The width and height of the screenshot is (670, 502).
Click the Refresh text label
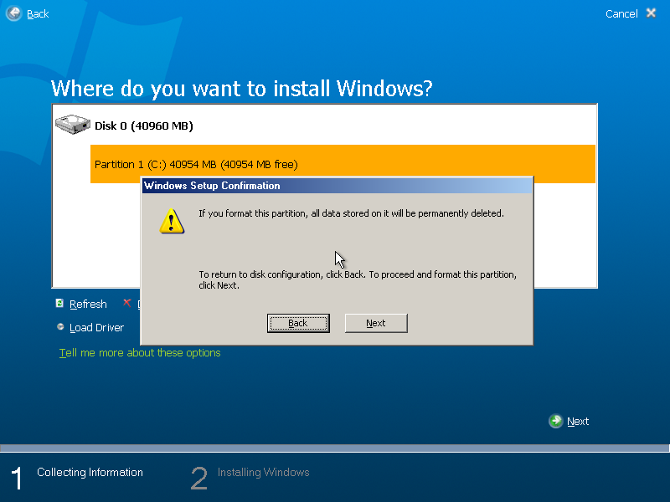(88, 303)
